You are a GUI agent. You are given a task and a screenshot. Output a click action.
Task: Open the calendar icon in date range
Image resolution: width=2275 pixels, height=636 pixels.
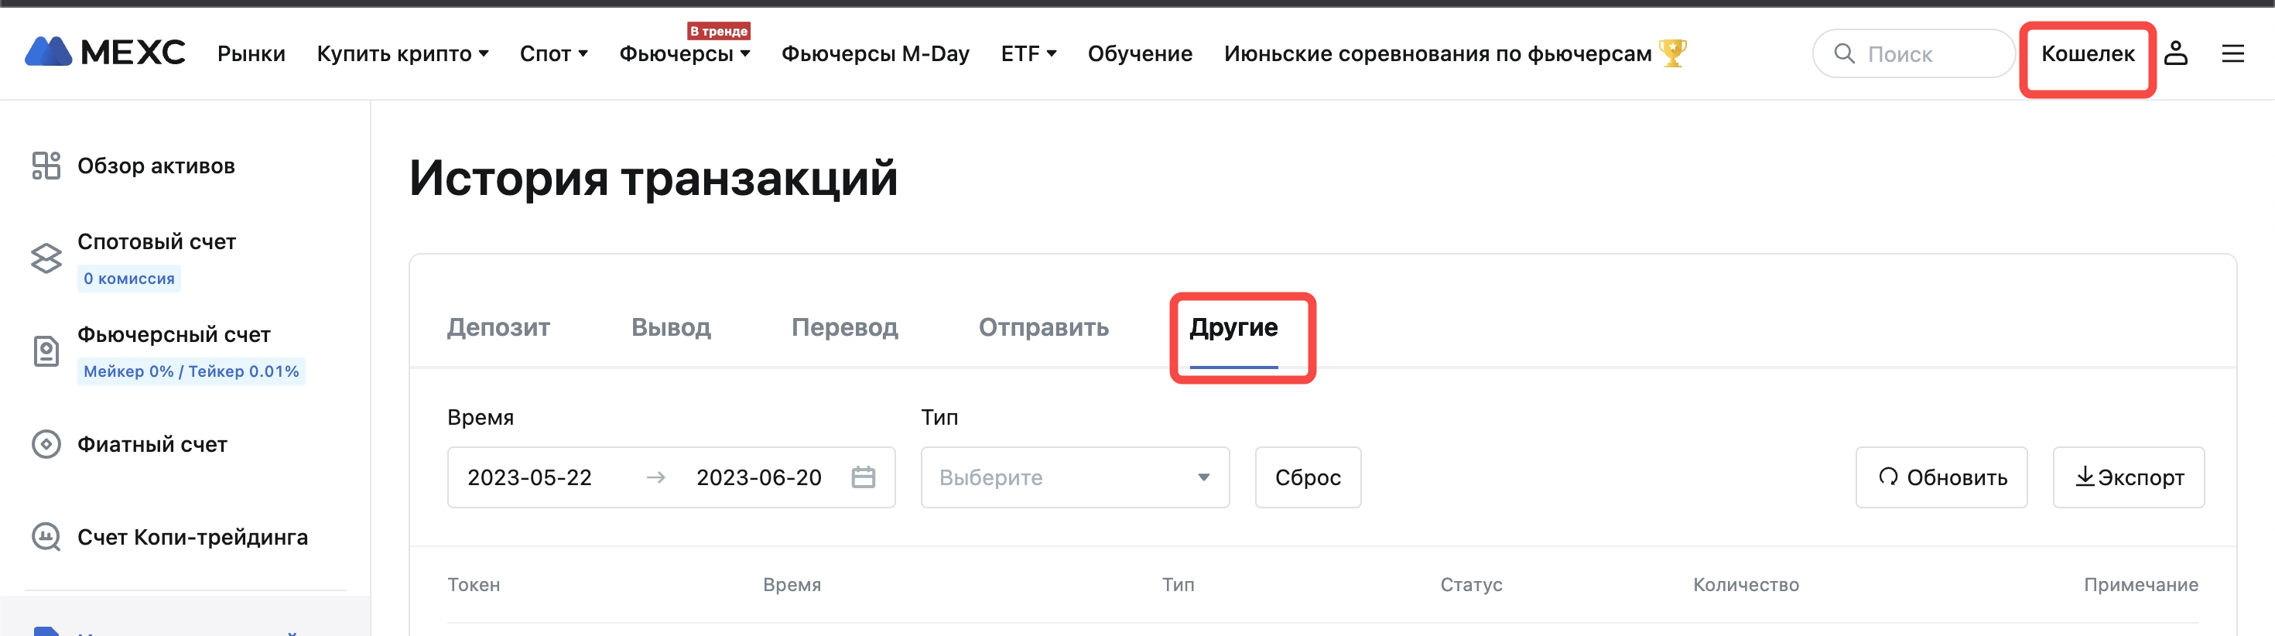863,477
